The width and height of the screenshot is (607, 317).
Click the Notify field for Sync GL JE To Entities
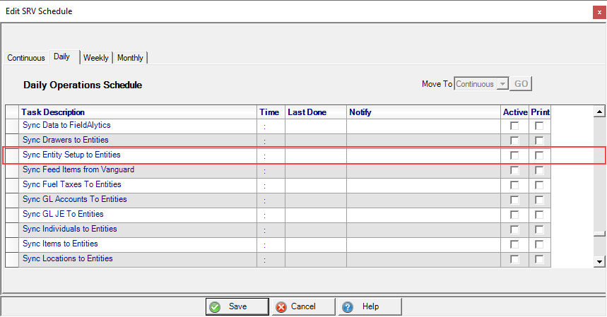423,215
